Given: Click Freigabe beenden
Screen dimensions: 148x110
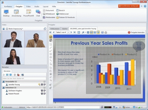Looking at the screenshot, I should coord(136,32).
